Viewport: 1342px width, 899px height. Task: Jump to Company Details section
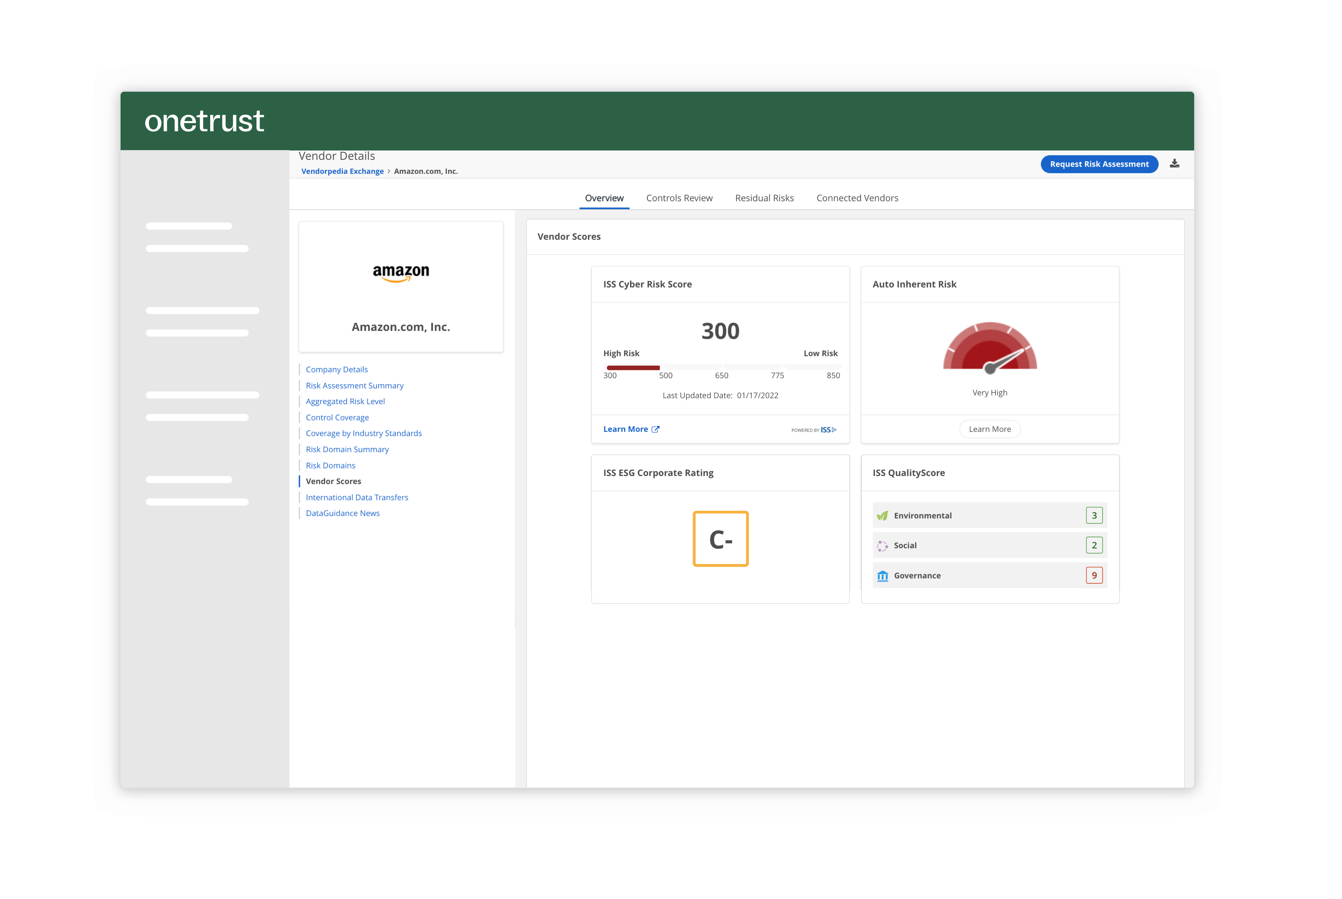pyautogui.click(x=337, y=369)
